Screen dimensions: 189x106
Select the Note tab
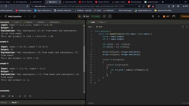[100, 22]
